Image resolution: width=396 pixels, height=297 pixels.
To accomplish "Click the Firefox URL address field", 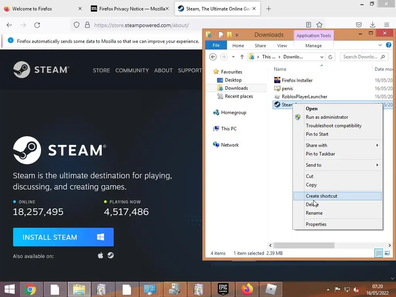I will click(x=197, y=25).
